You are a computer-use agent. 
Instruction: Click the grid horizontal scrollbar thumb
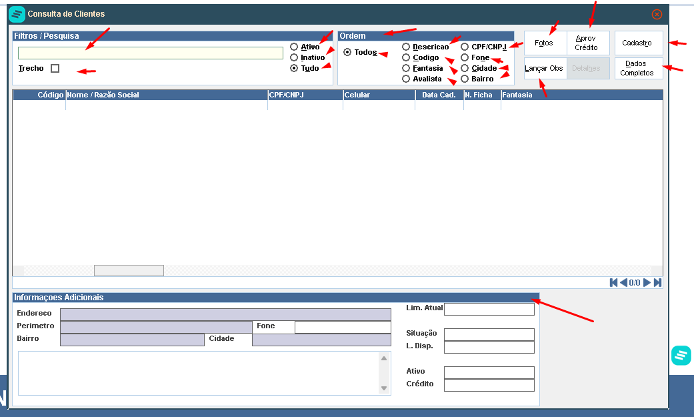pos(129,270)
